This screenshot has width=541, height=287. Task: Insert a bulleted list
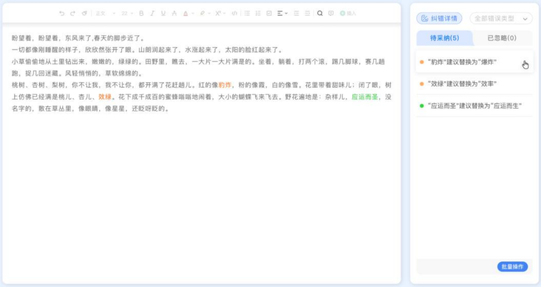[x=247, y=13]
